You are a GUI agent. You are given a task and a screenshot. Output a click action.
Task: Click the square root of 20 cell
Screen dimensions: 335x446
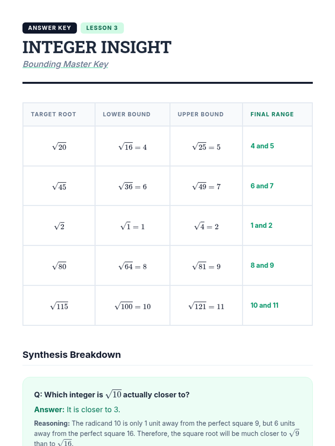(59, 146)
